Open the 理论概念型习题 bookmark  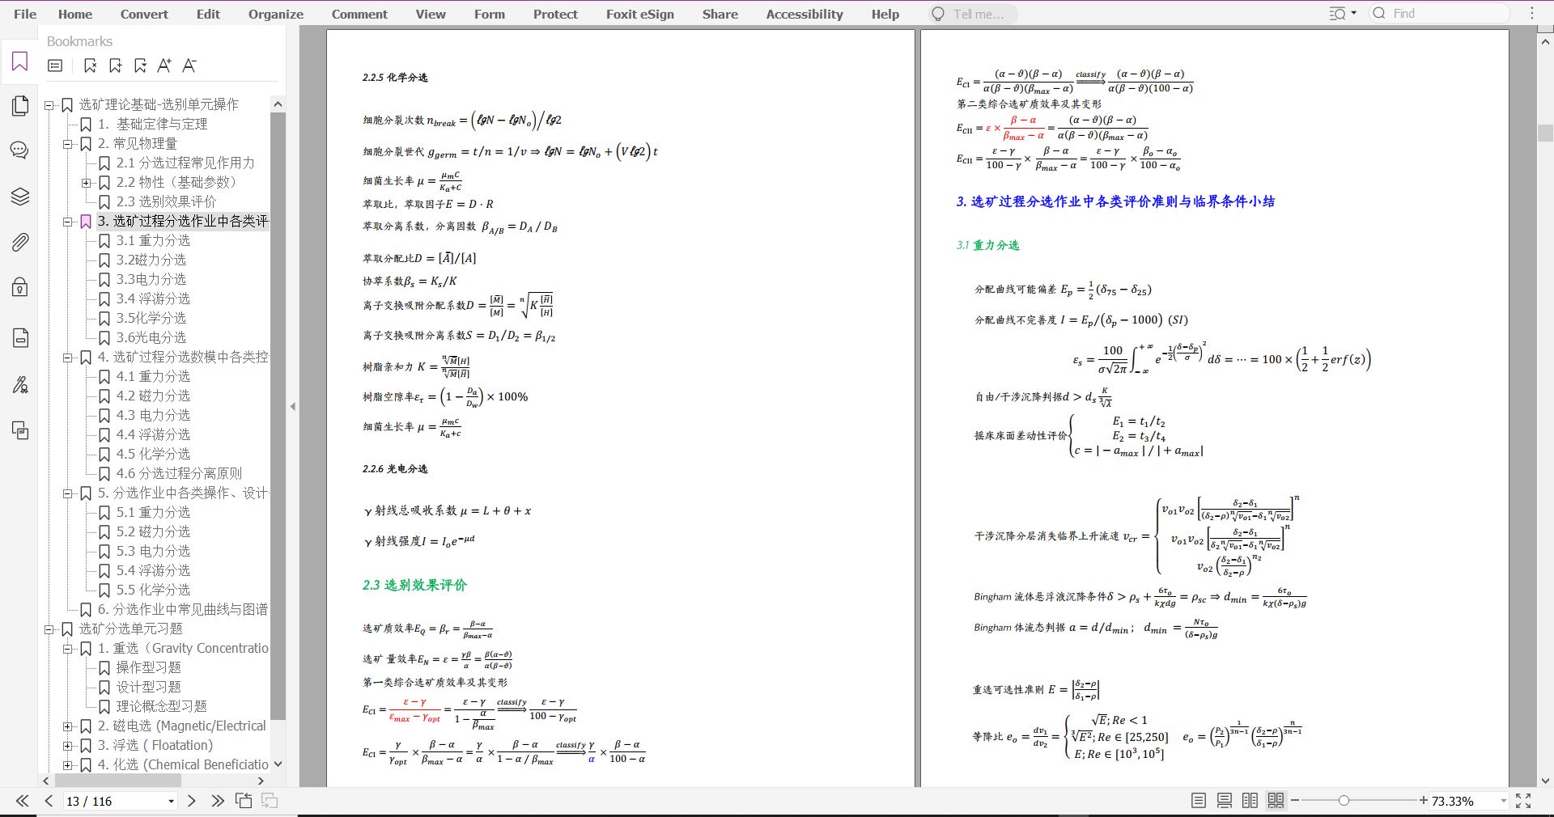coord(161,707)
